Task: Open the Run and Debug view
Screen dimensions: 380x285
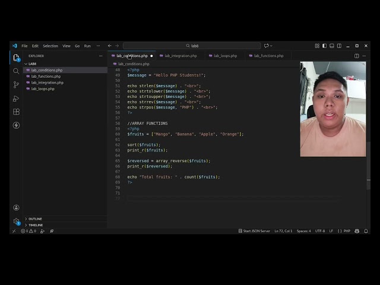Action: point(16,99)
